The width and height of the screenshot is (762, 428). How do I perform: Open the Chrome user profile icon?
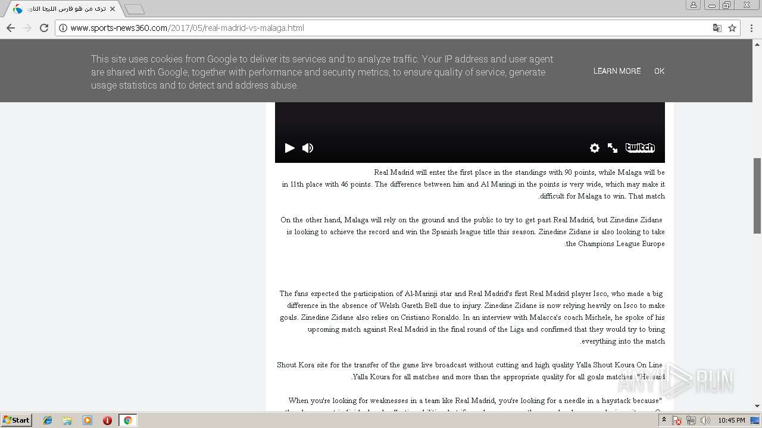pyautogui.click(x=694, y=5)
